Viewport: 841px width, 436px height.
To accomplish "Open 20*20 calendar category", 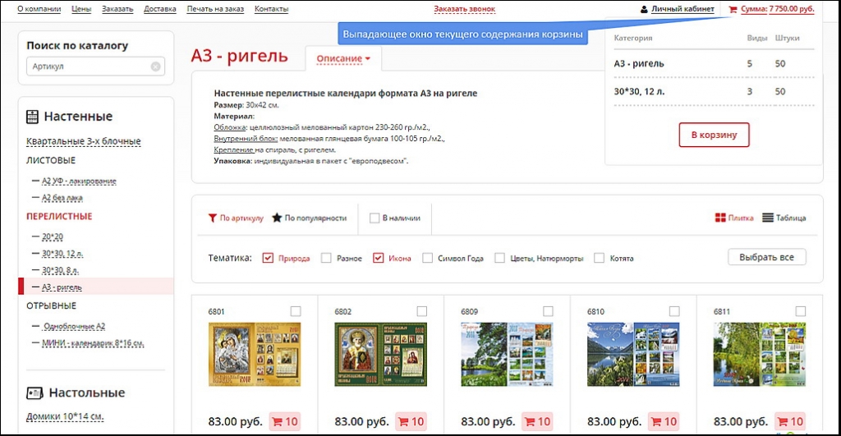I will pos(53,236).
